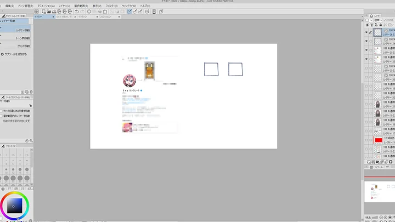Click the Undo arrow icon
Image resolution: width=395 pixels, height=222 pixels.
point(77,12)
